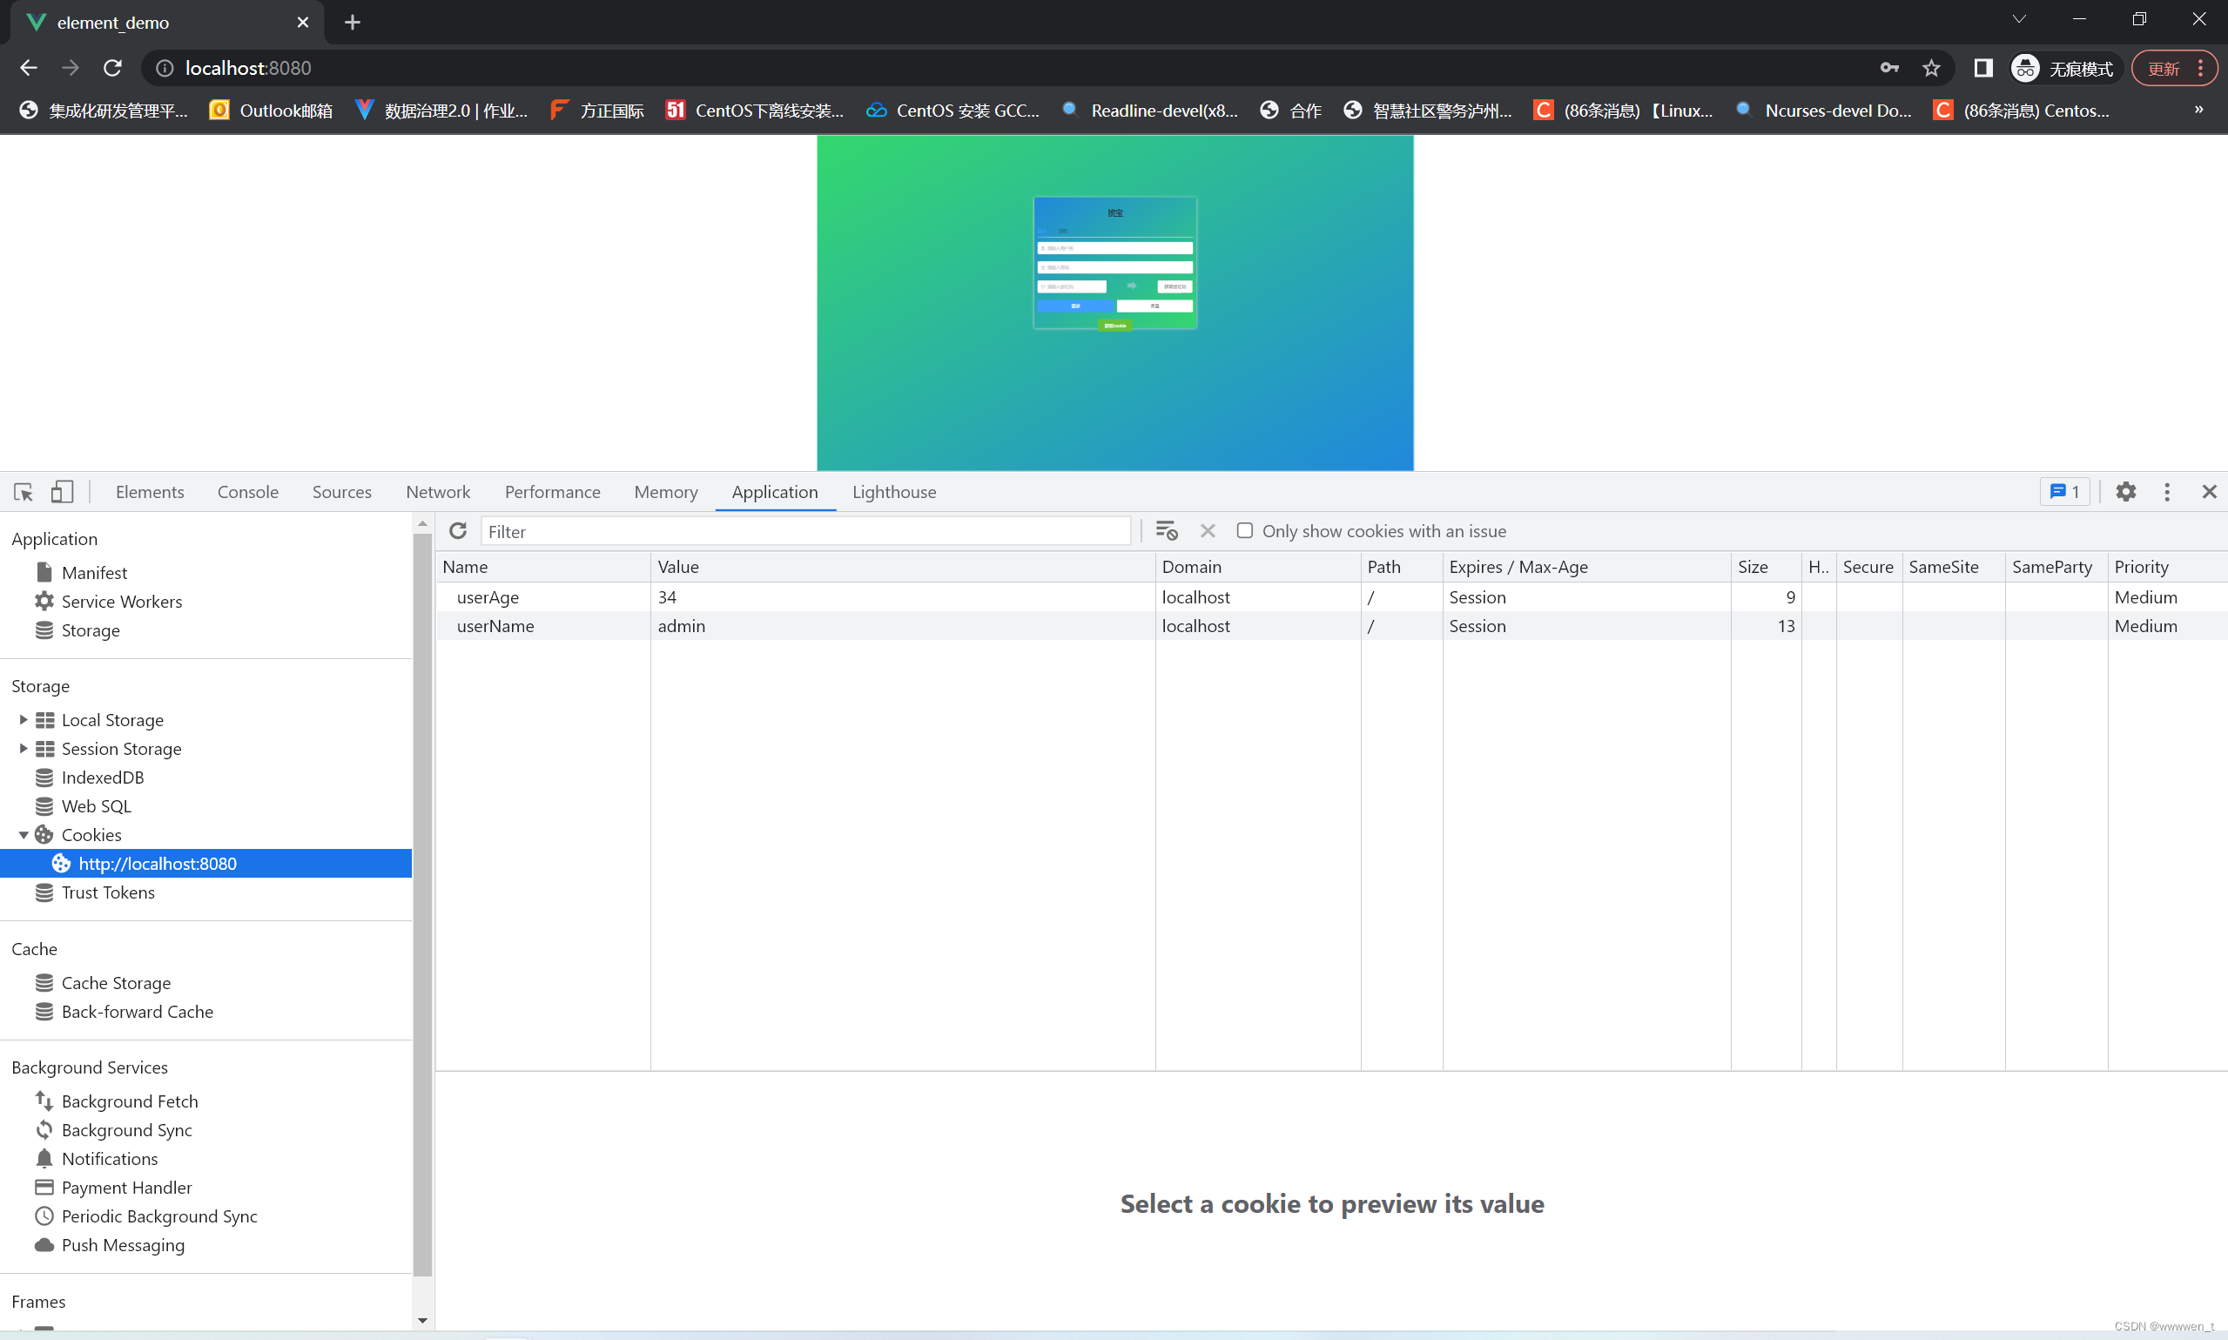Refresh the cookies list

[x=458, y=530]
